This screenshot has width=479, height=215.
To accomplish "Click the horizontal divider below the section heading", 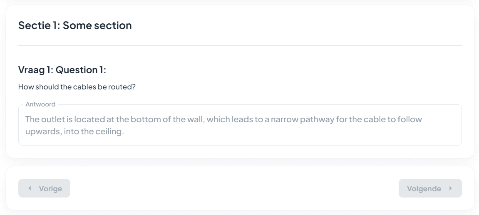I will (x=240, y=45).
